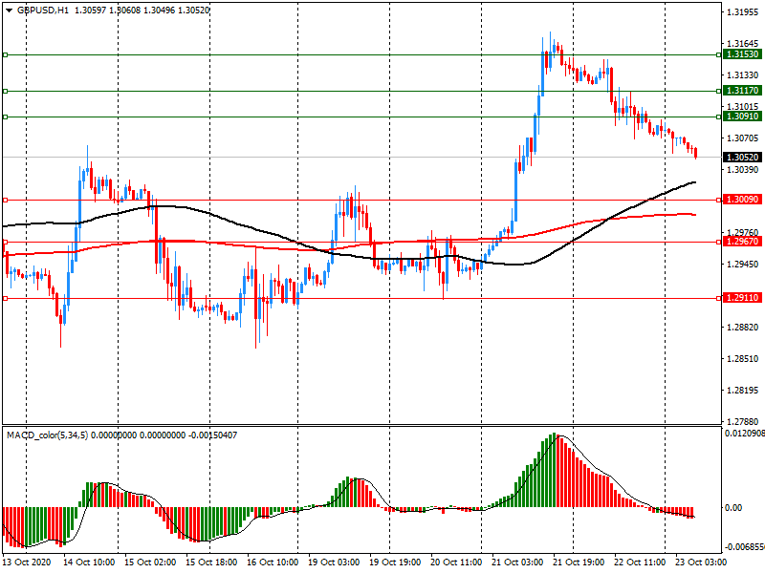Select the 1.30090 red price tag
Image resolution: width=765 pixels, height=573 pixels.
pos(742,200)
